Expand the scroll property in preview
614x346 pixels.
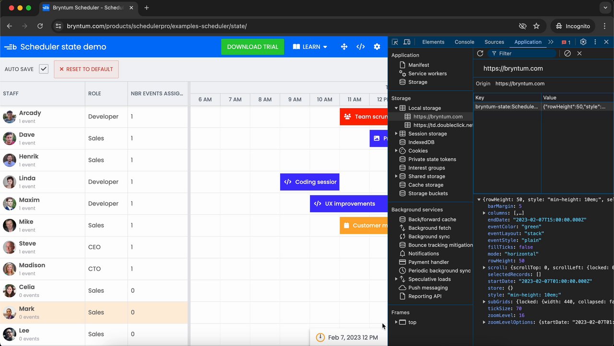[484, 268]
